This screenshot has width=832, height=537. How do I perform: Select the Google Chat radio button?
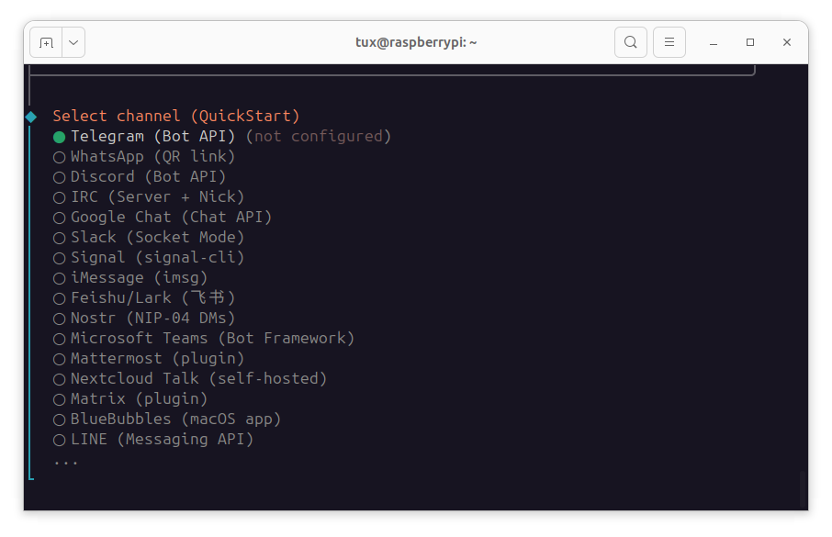(60, 218)
